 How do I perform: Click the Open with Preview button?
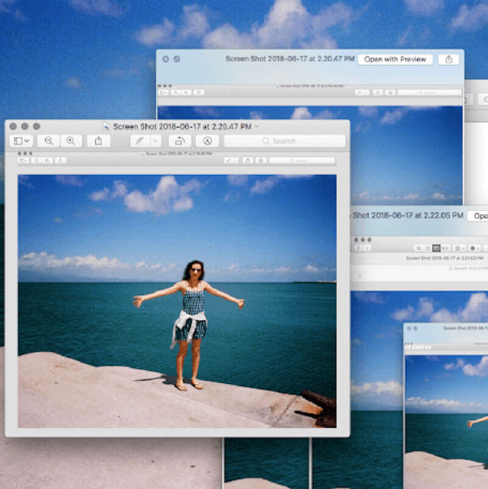point(395,59)
